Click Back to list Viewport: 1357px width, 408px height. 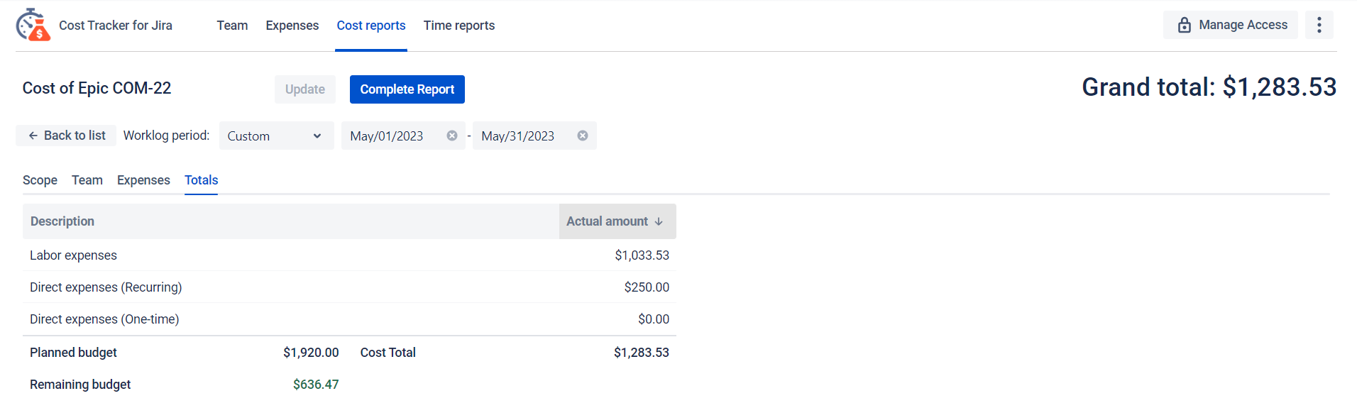click(x=66, y=136)
